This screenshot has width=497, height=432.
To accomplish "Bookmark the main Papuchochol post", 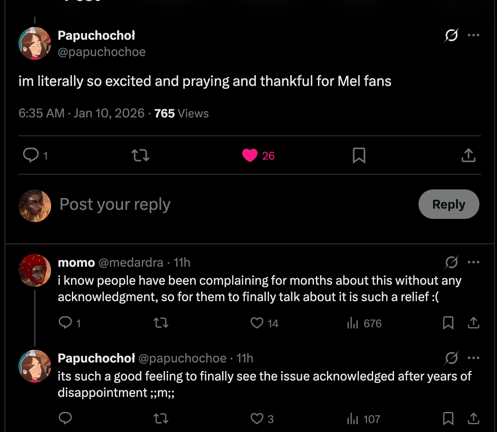I will [x=359, y=155].
